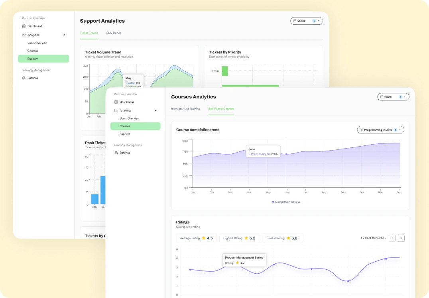The height and width of the screenshot is (298, 429).
Task: Click 'Completion rate %: 79.6%' in June tooltip
Action: [x=263, y=154]
